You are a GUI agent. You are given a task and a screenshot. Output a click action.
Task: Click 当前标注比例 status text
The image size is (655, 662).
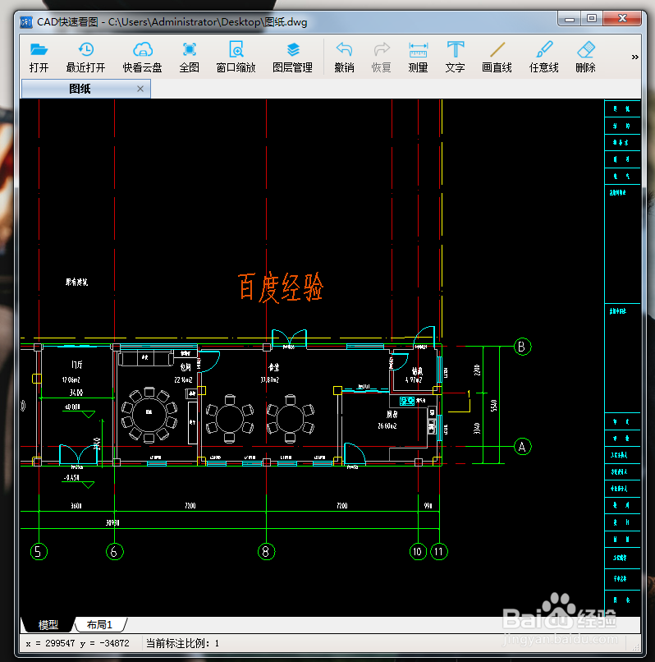pyautogui.click(x=182, y=643)
